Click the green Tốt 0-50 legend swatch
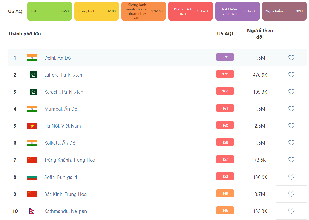This screenshot has width=309, height=220. pyautogui.click(x=50, y=11)
